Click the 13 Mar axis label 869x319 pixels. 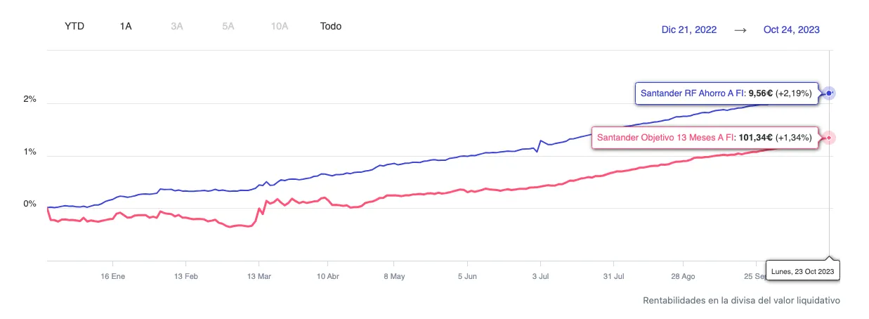tap(260, 277)
